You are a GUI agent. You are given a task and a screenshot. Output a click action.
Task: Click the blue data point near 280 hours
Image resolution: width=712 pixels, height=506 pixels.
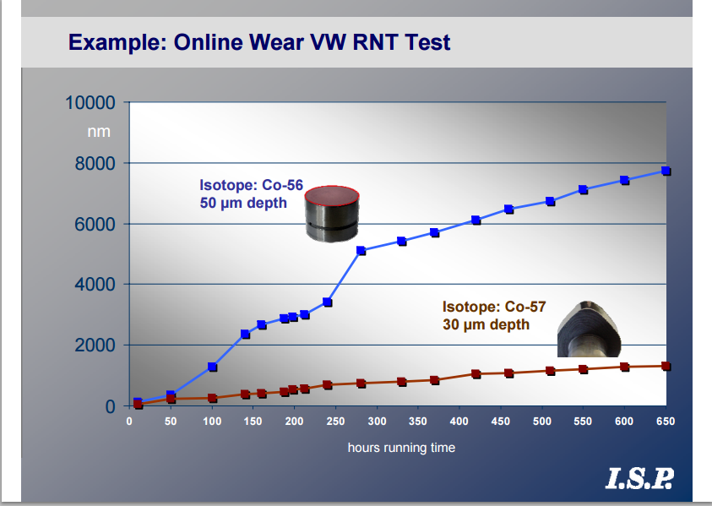(361, 251)
